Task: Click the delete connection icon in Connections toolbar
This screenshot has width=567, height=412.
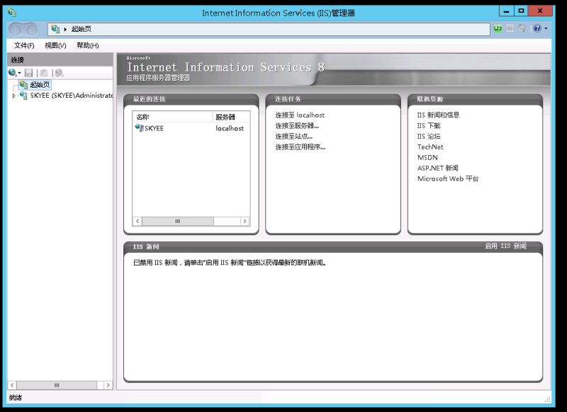Action: 59,73
